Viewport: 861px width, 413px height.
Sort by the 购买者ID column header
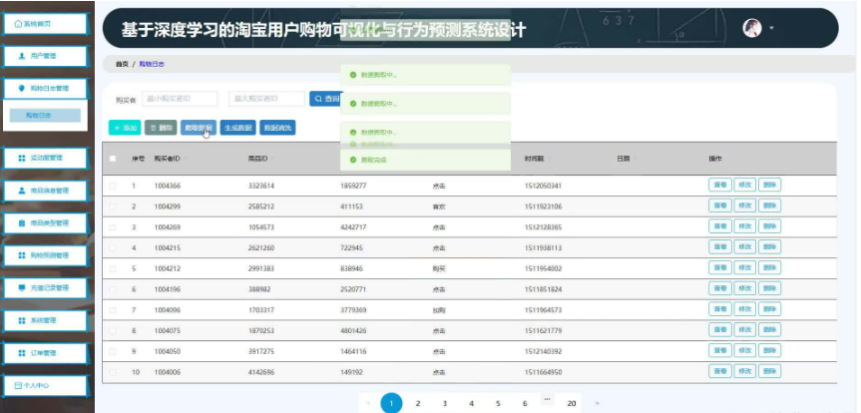pyautogui.click(x=167, y=159)
